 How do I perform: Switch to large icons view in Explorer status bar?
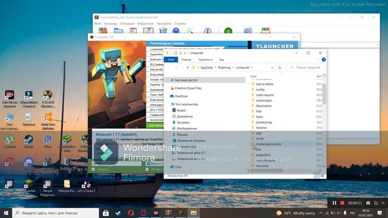[x=323, y=176]
